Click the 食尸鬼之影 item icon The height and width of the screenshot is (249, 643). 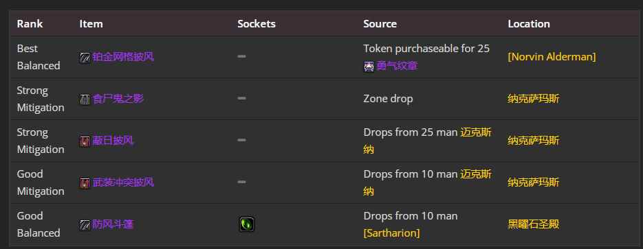tap(85, 99)
